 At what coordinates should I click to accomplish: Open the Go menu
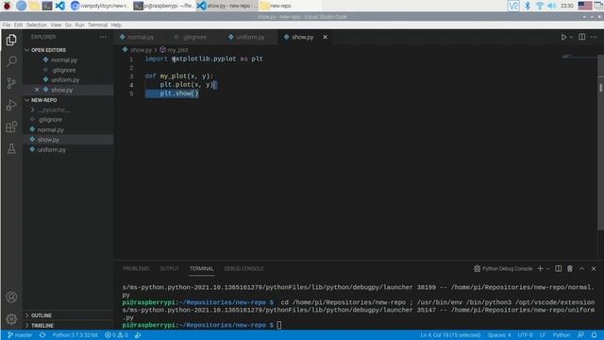[68, 25]
